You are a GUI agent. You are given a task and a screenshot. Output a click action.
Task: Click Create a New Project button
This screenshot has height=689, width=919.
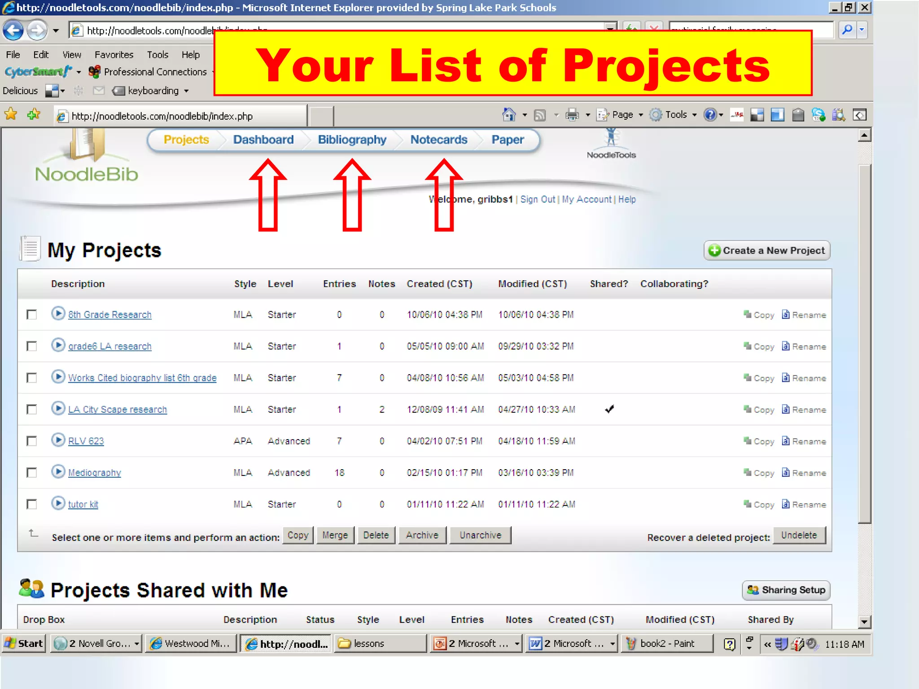coord(767,250)
